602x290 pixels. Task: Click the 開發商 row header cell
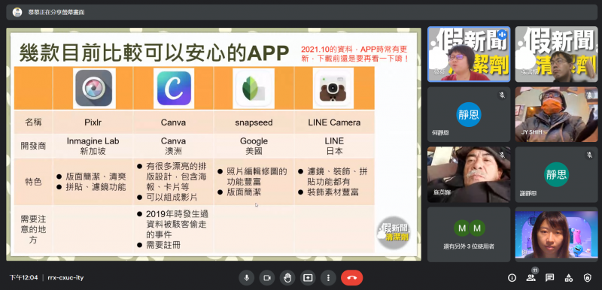click(x=33, y=146)
